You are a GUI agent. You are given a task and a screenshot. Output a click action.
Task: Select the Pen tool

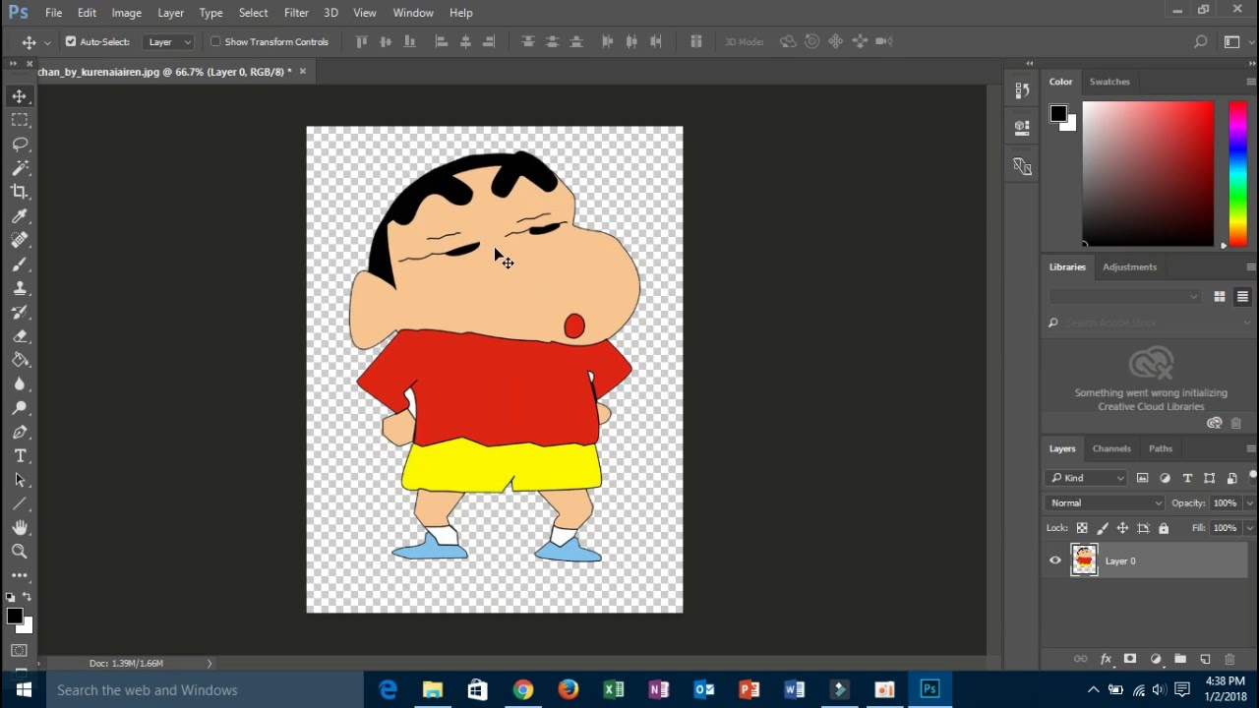tap(20, 433)
